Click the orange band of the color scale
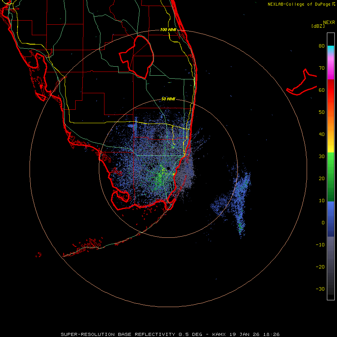The width and height of the screenshot is (337, 337). pyautogui.click(x=331, y=121)
